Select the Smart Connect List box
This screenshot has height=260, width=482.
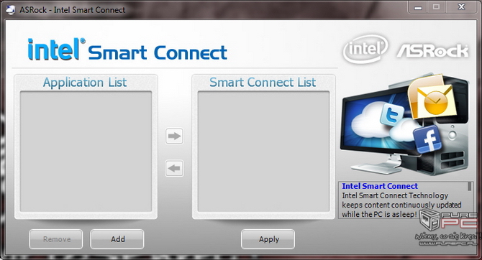[263, 151]
